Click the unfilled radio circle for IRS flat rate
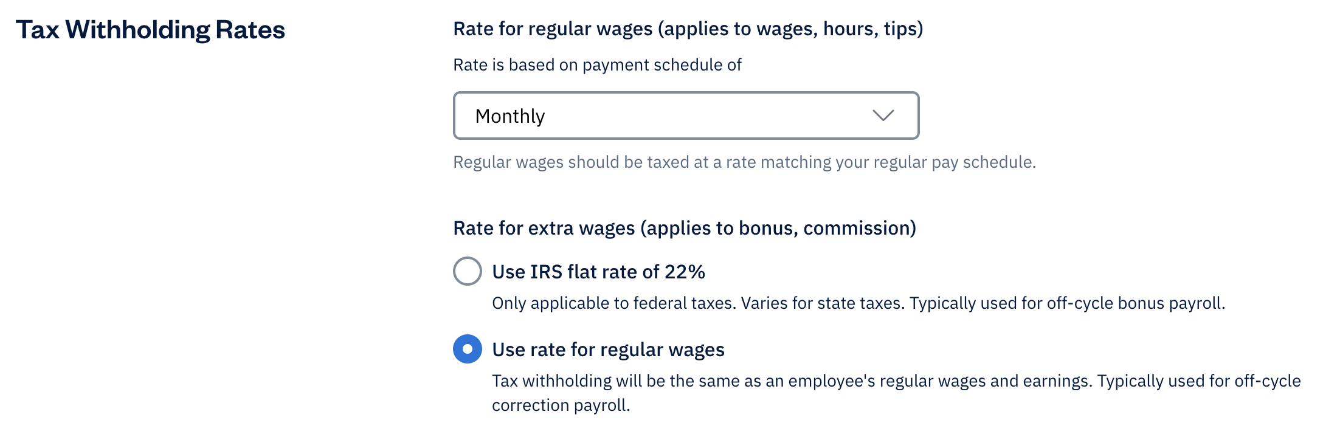 467,272
